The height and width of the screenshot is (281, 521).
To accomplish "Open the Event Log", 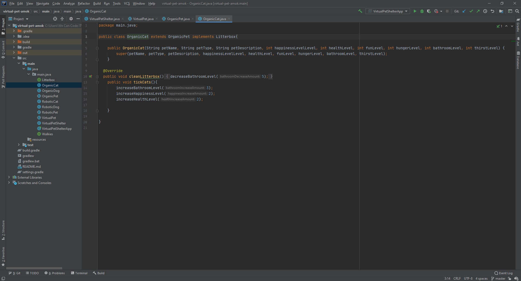I will pyautogui.click(x=503, y=273).
